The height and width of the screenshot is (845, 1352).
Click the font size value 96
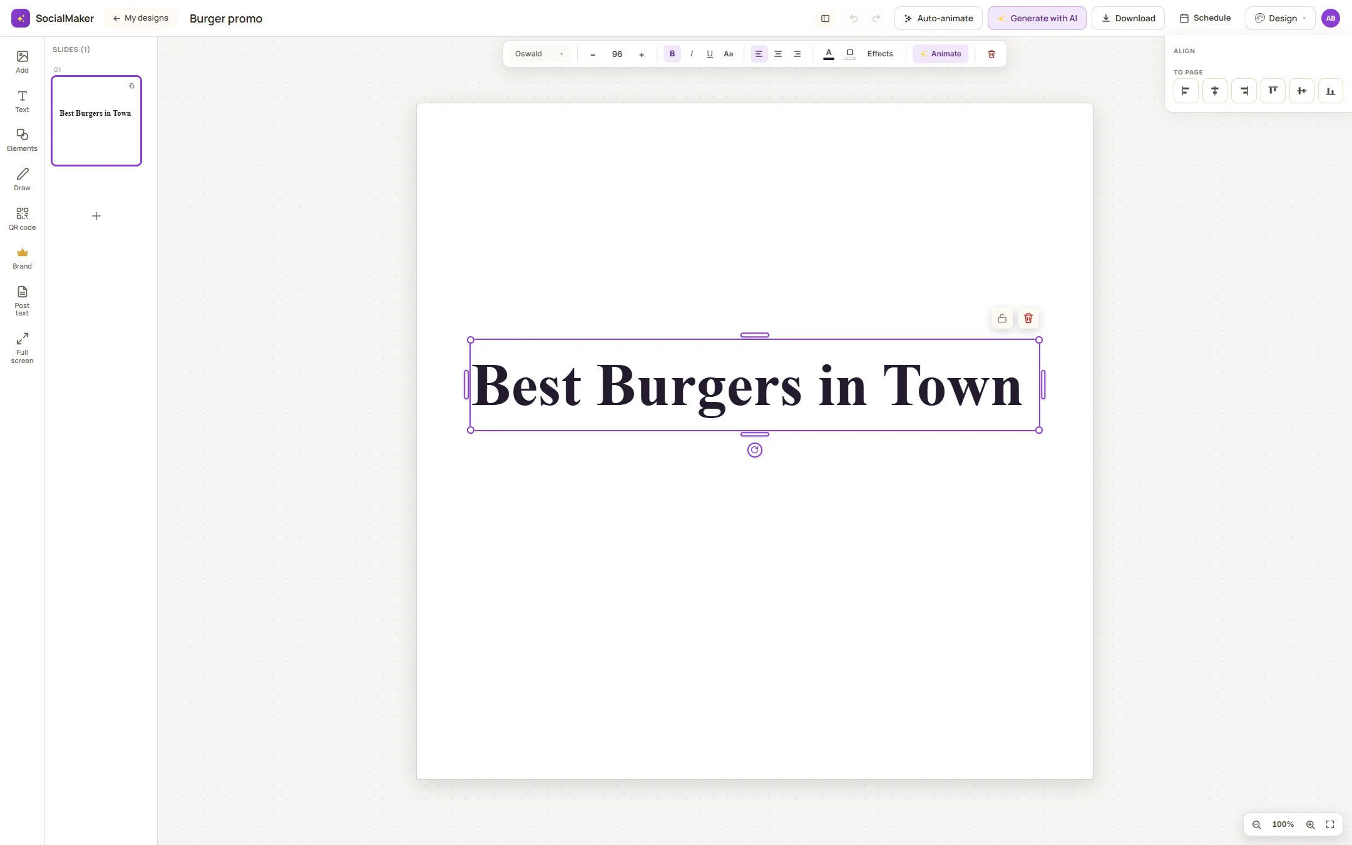617,54
